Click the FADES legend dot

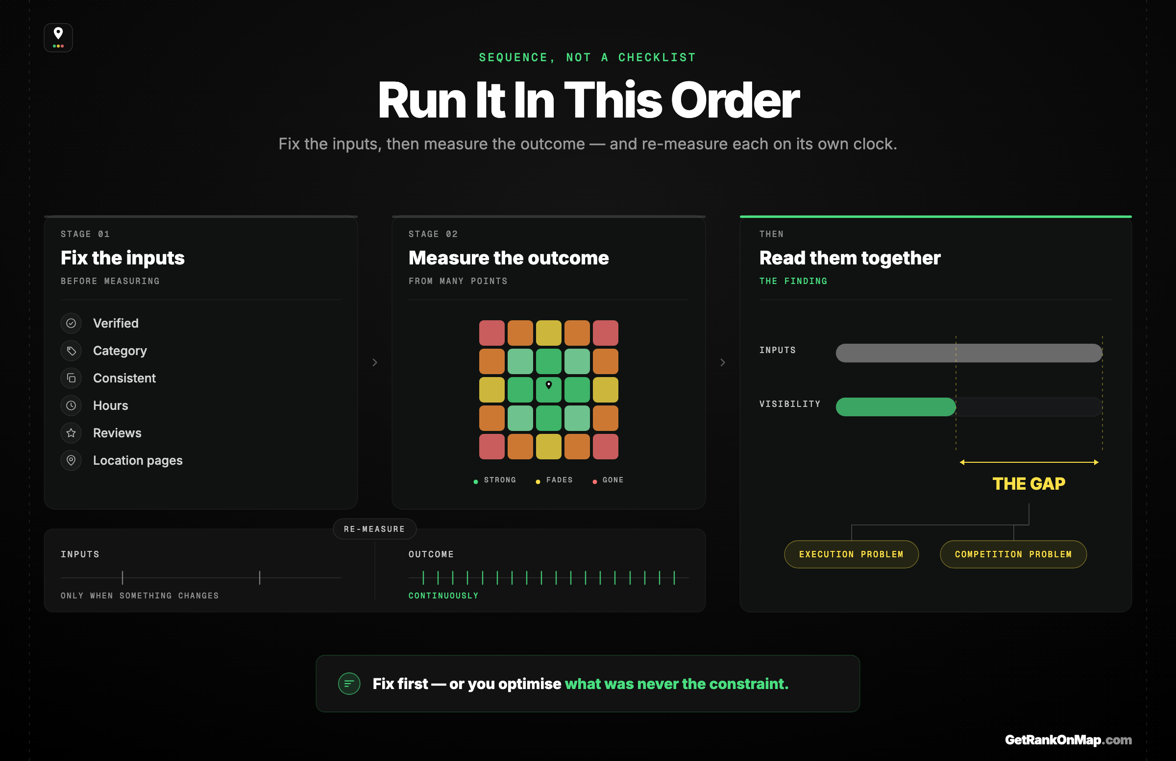coord(538,481)
